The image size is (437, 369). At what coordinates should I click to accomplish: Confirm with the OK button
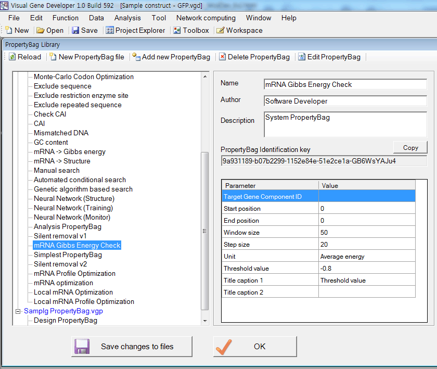pos(255,347)
